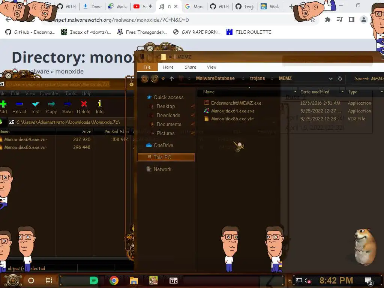Screen dimensions: 384x288
Task: Switch to the troj GitHub Chrome tab
Action: click(245, 7)
